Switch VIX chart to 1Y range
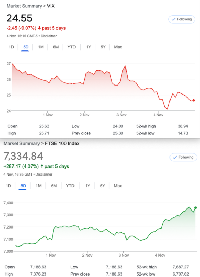Viewport: 200px width, 277px height. pyautogui.click(x=89, y=47)
